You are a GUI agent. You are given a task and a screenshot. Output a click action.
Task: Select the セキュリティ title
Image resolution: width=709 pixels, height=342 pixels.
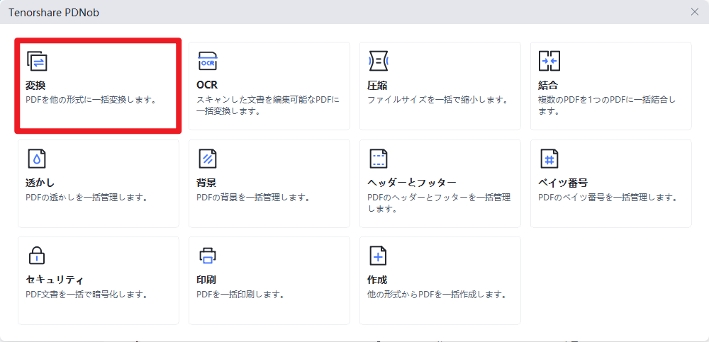(x=55, y=280)
